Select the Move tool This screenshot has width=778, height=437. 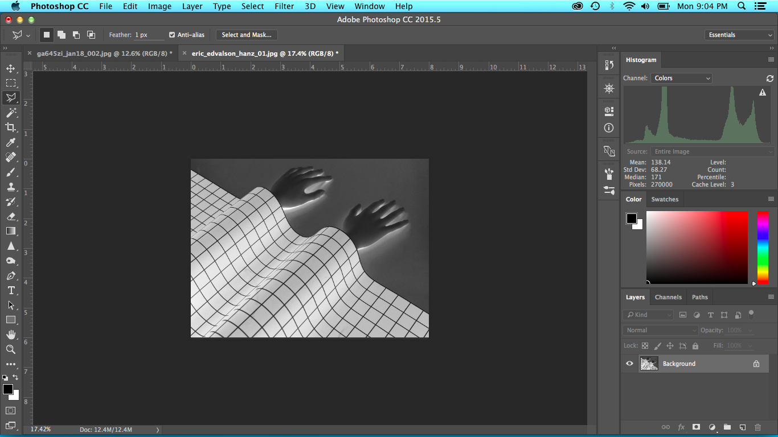(x=11, y=68)
